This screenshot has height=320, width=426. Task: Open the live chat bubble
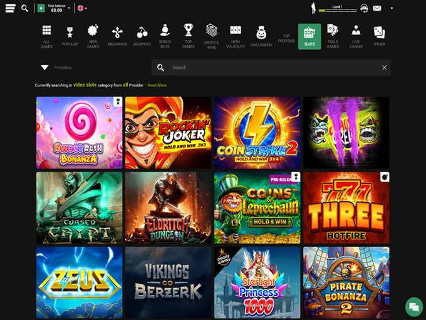(x=412, y=306)
